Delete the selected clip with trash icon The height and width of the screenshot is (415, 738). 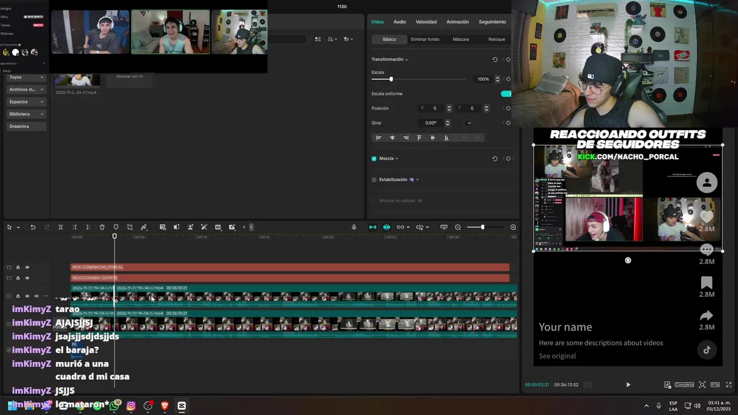click(102, 227)
